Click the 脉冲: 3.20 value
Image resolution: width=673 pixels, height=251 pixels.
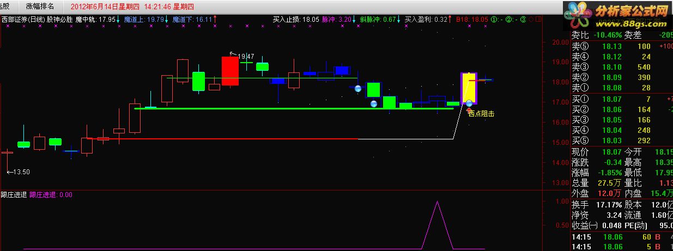click(336, 19)
